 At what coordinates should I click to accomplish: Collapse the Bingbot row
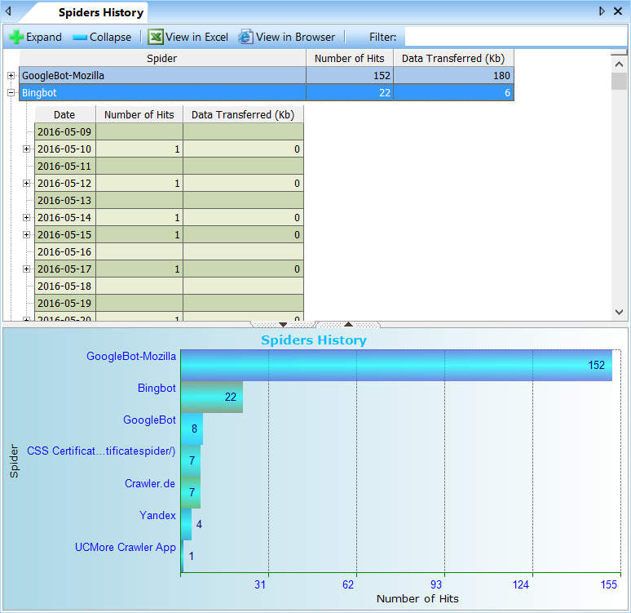(11, 93)
